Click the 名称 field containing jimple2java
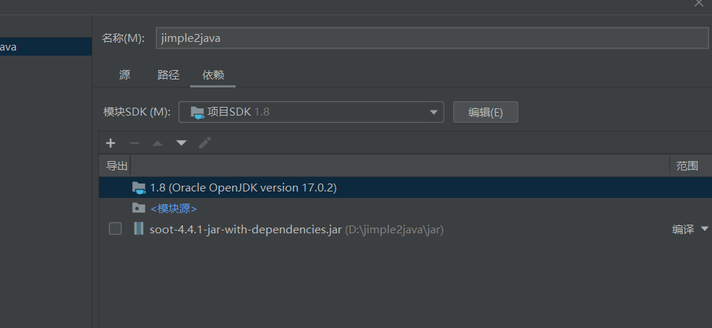This screenshot has width=712, height=328. pos(432,38)
